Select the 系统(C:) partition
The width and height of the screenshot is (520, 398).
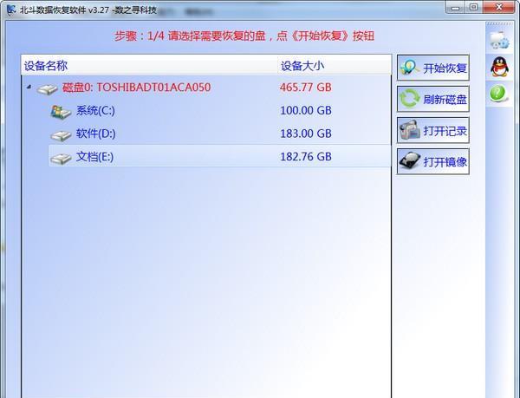219,111
